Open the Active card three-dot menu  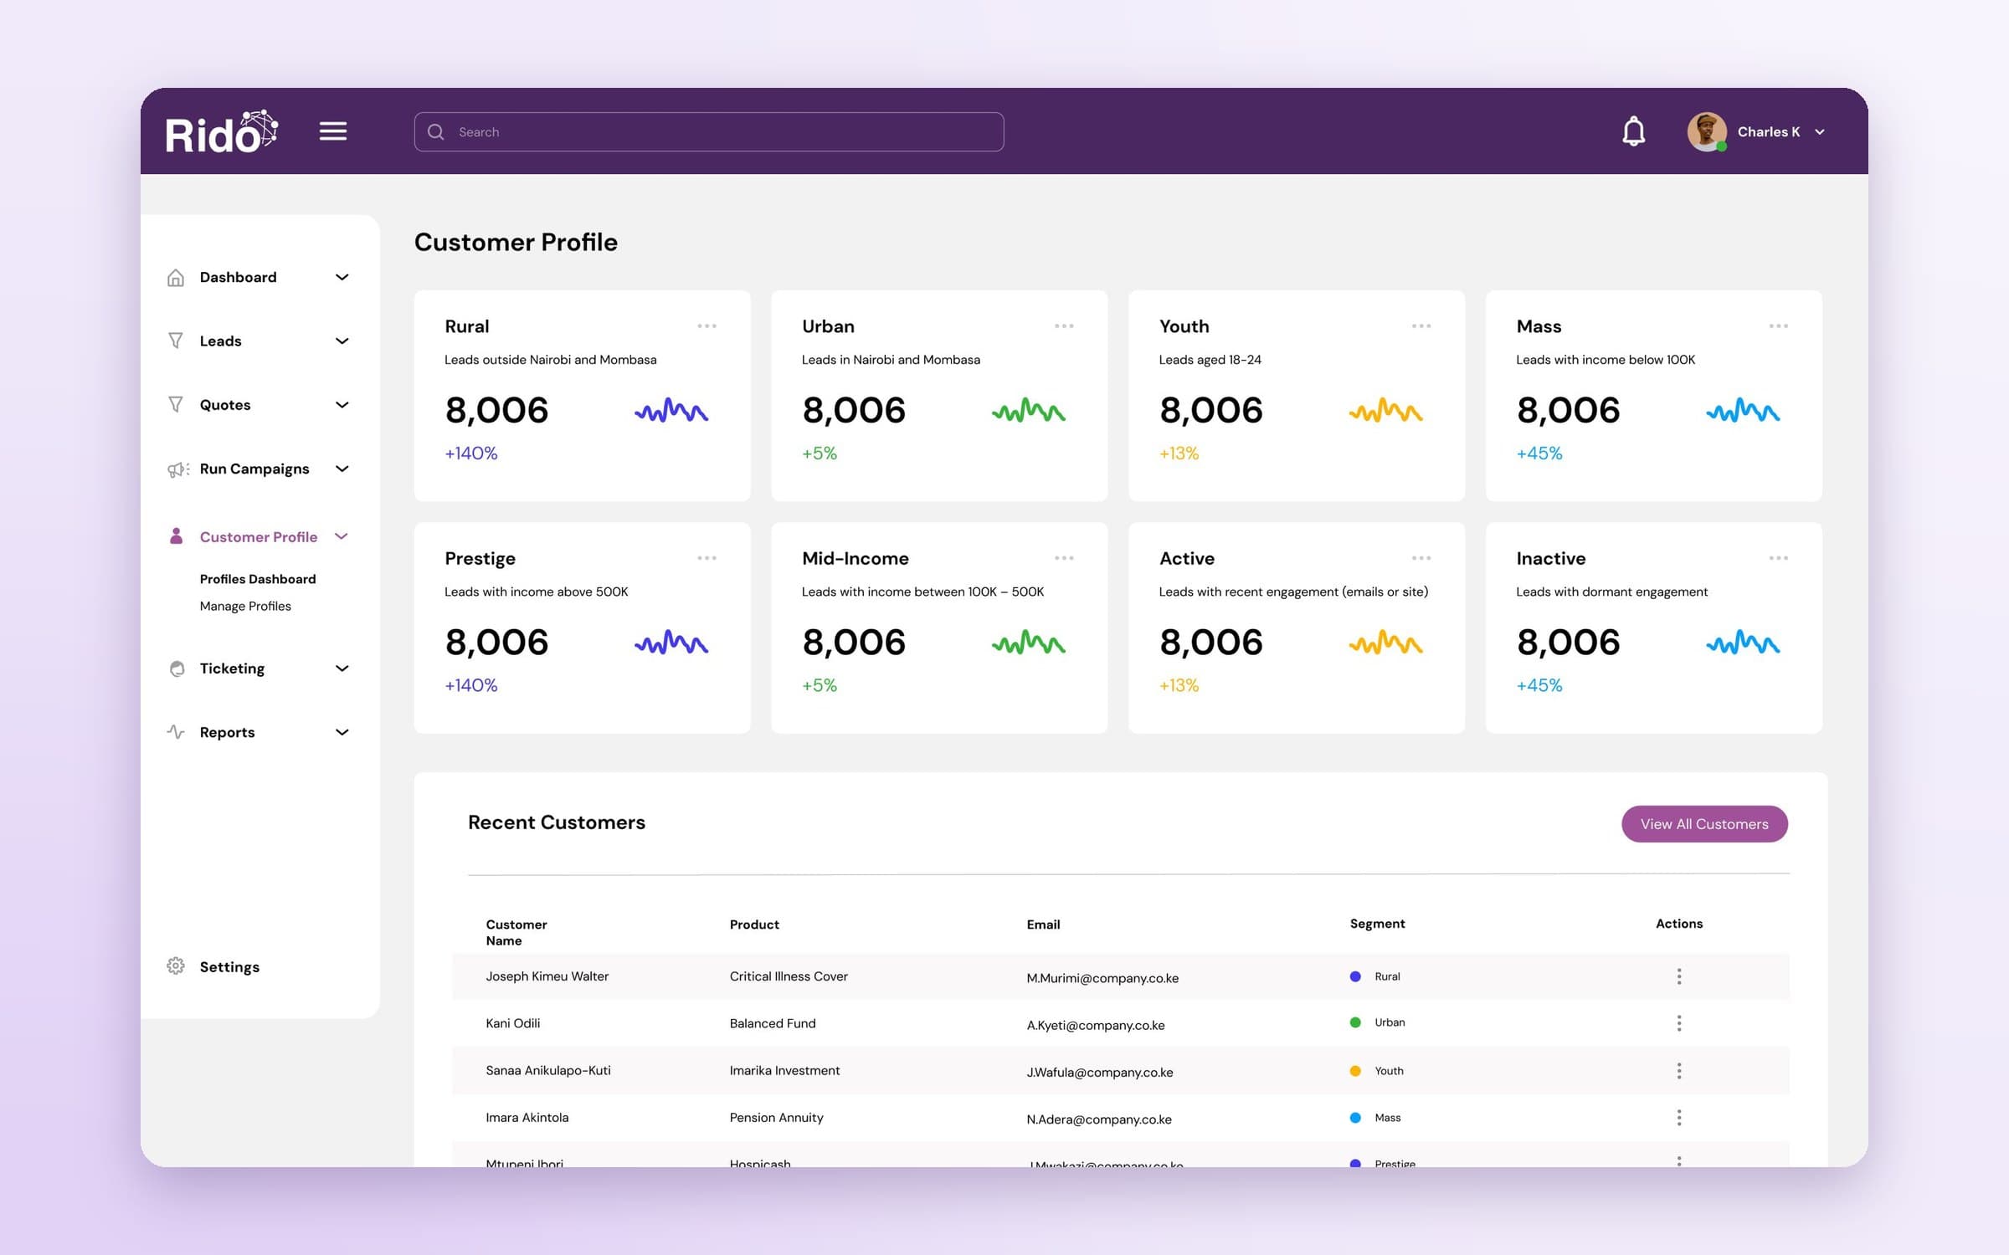tap(1421, 558)
